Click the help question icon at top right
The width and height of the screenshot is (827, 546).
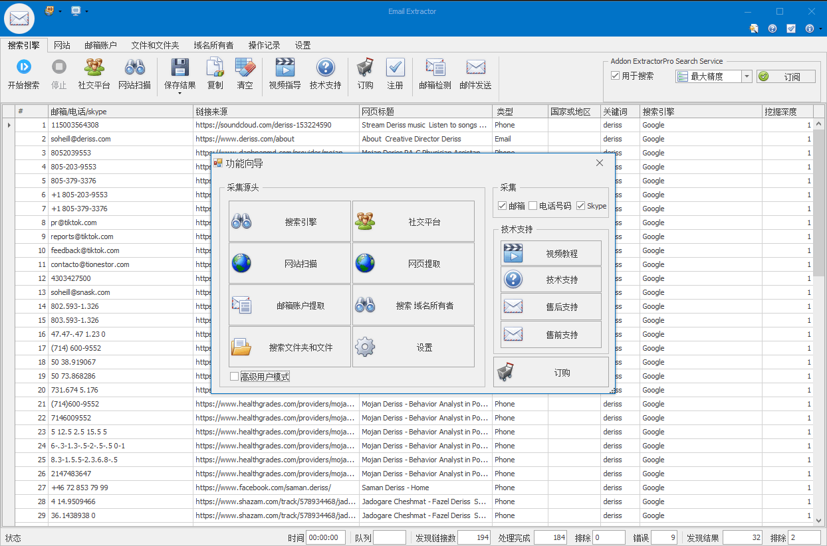tap(772, 29)
